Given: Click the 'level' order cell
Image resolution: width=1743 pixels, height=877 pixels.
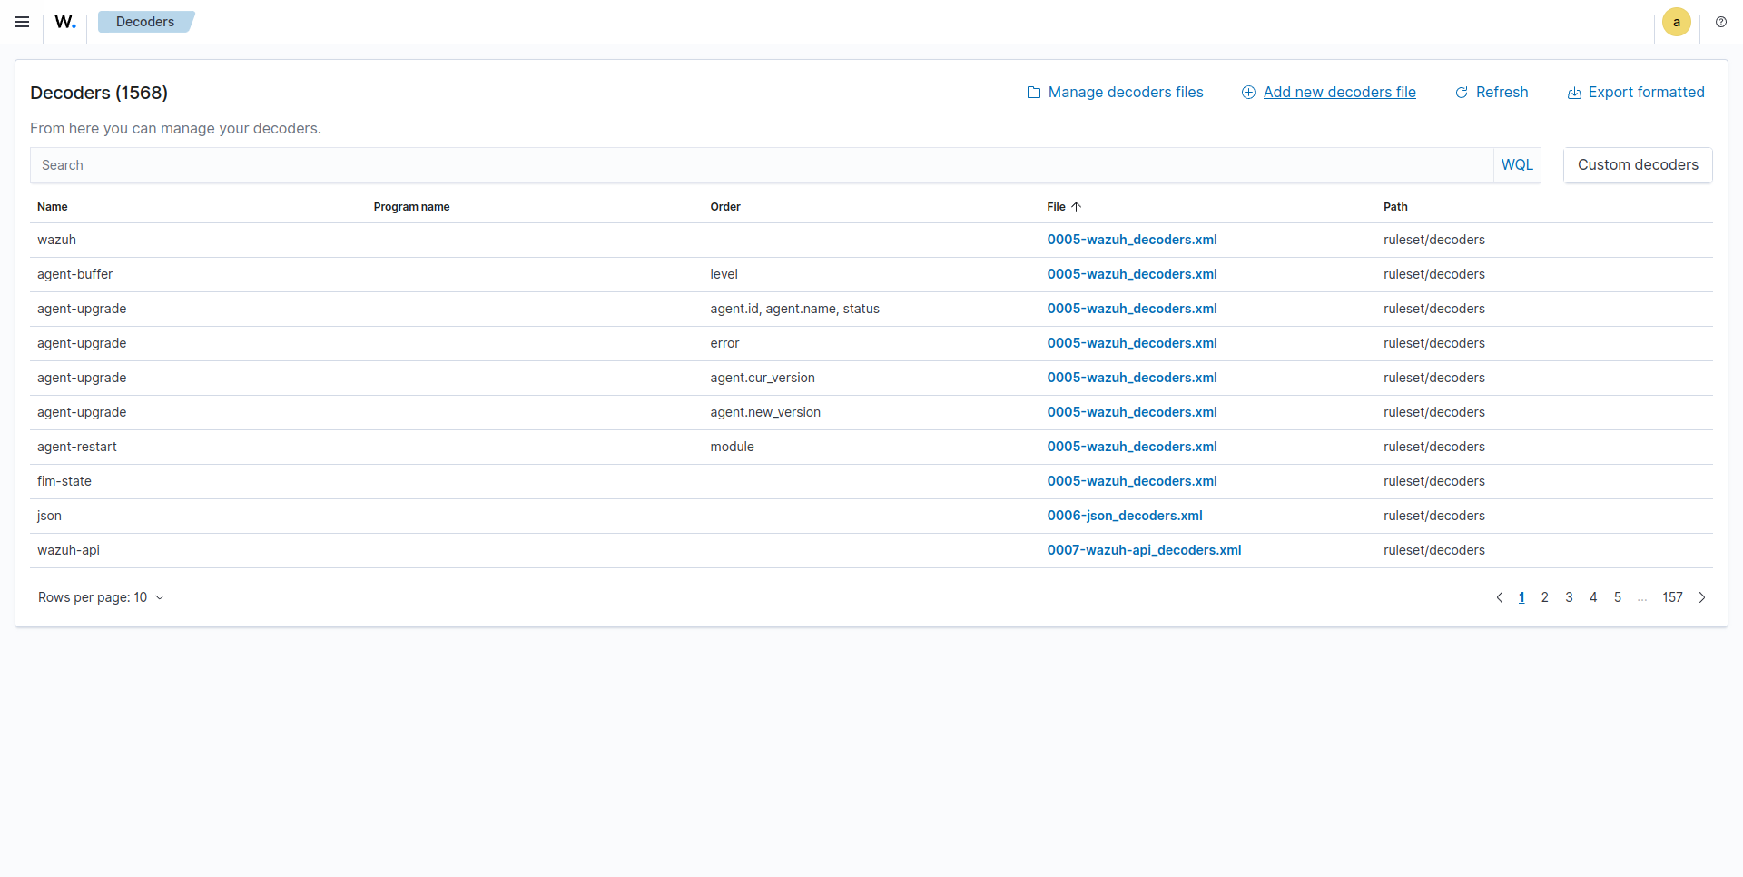Looking at the screenshot, I should point(724,274).
